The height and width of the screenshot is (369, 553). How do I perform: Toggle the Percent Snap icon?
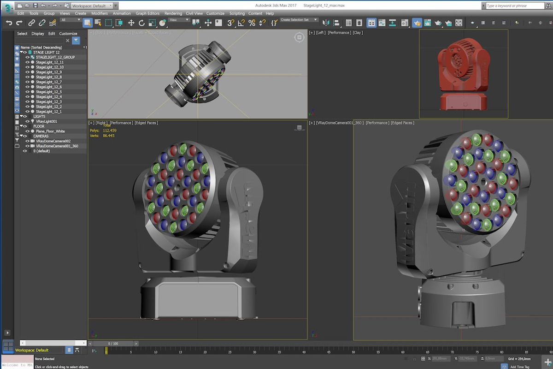pyautogui.click(x=252, y=23)
